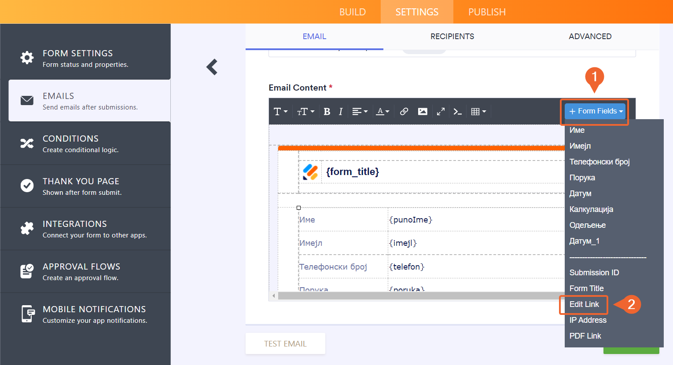The image size is (673, 365).
Task: Open the RECIPIENTS tab
Action: [452, 36]
